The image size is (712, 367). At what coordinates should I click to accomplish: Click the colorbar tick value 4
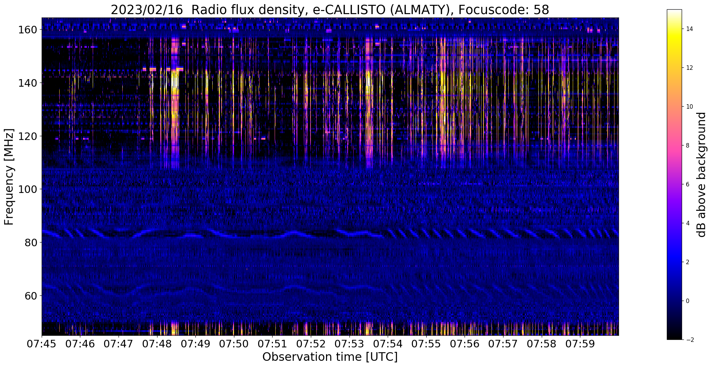pos(688,223)
